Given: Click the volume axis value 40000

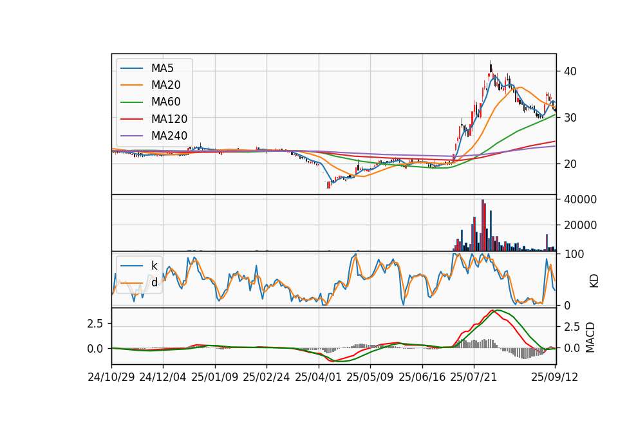Looking at the screenshot, I should (580, 199).
